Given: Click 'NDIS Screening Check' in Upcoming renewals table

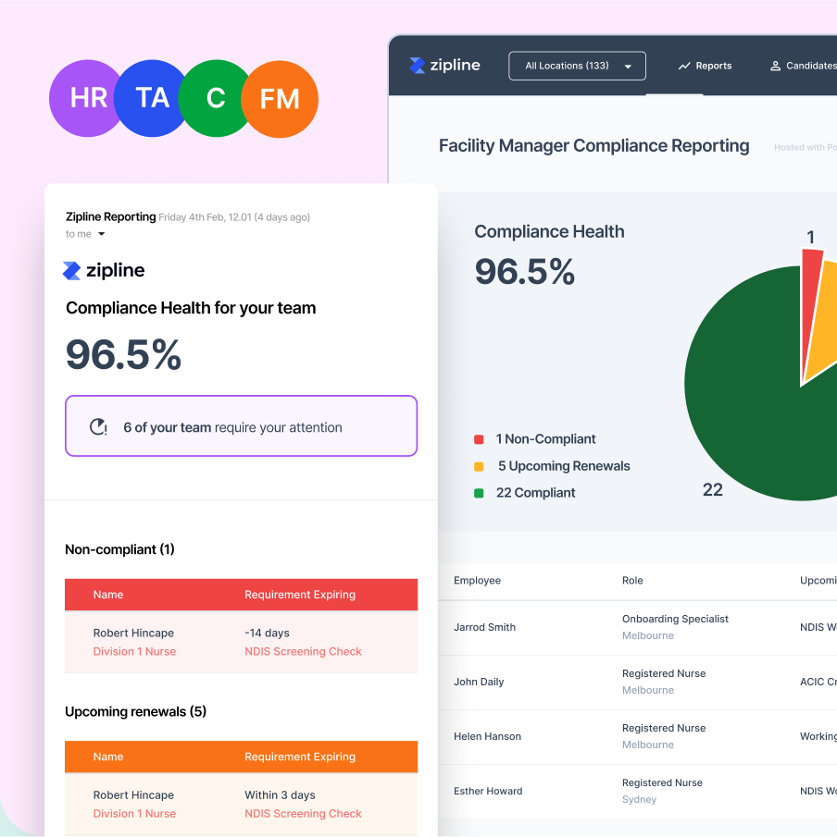Looking at the screenshot, I should pyautogui.click(x=303, y=814).
